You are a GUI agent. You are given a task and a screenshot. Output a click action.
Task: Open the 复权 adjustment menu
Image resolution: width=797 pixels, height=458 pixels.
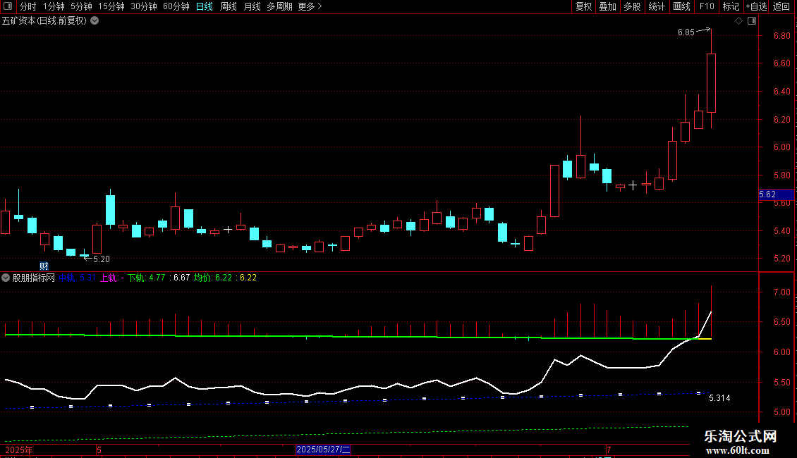coord(583,6)
